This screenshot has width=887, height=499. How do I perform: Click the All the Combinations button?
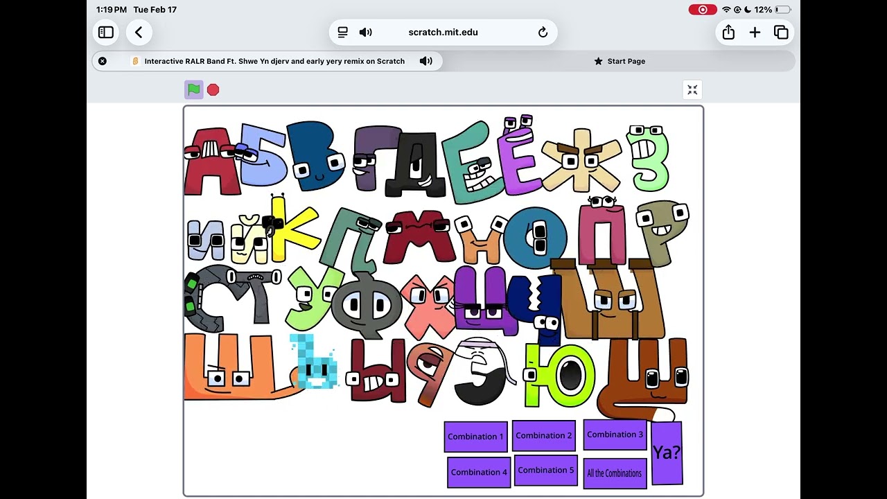click(x=615, y=473)
